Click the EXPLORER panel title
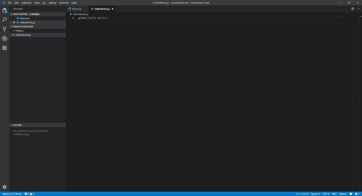Screen dimensions: 362x196 17,9
